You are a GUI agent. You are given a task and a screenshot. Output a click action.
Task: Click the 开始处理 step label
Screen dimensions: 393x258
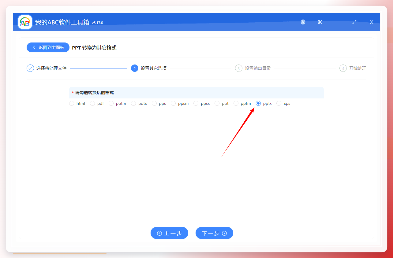pyautogui.click(x=358, y=68)
